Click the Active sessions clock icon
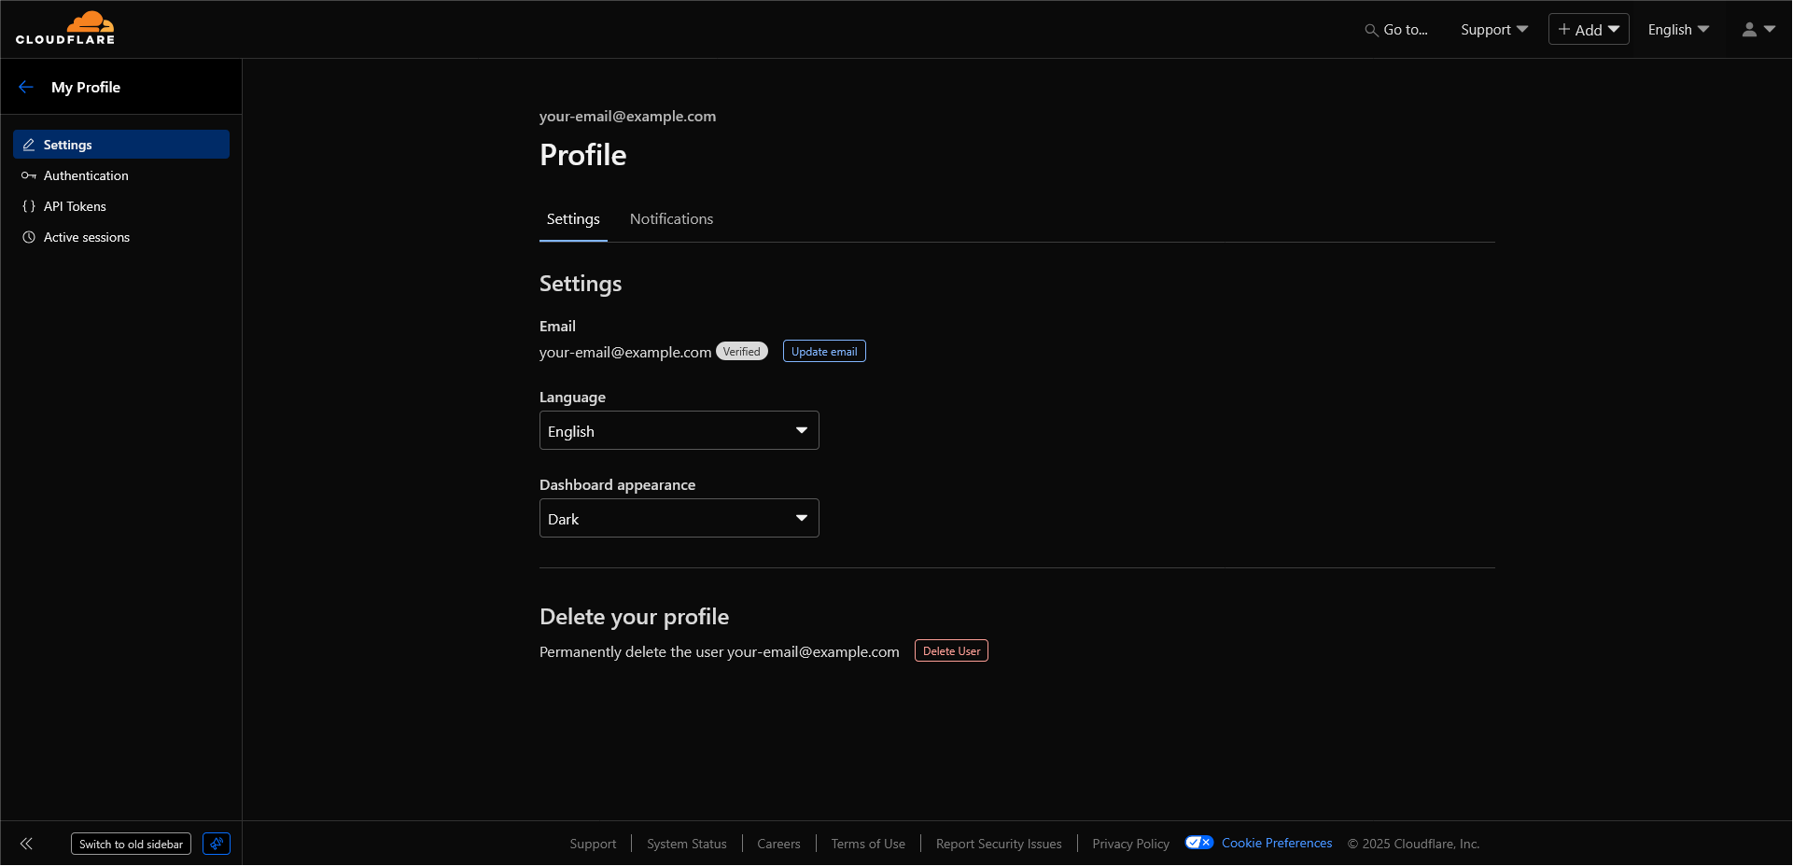 [29, 237]
